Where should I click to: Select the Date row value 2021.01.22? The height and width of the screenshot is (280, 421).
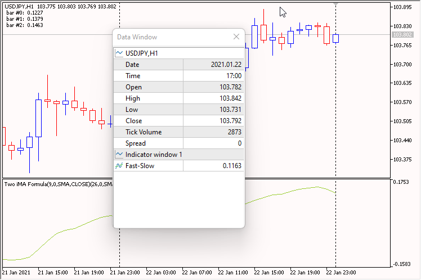coord(226,65)
